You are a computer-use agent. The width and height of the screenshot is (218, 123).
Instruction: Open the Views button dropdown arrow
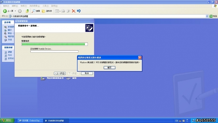(60, 11)
